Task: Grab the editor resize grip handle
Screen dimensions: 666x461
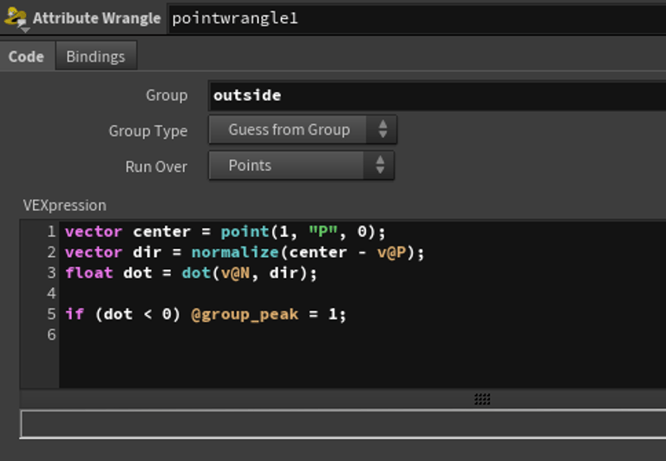Action: pyautogui.click(x=482, y=398)
